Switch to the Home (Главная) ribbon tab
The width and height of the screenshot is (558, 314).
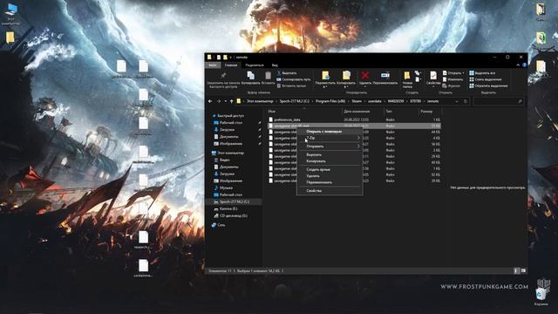point(231,65)
